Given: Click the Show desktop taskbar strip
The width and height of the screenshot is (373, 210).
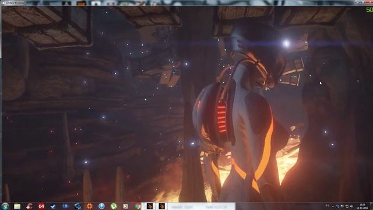Looking at the screenshot, I should (x=371, y=206).
